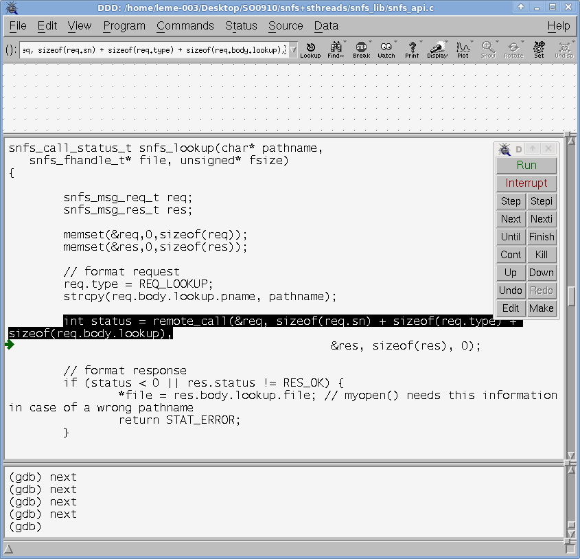Click the Cont button
Screen dimensions: 580x559
[x=511, y=255]
